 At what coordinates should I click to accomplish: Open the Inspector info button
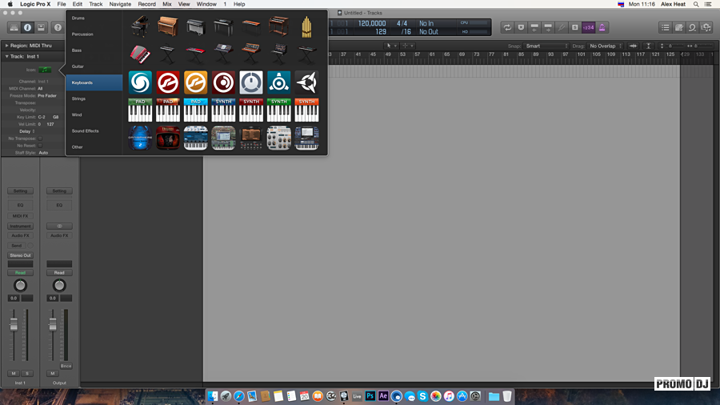click(27, 28)
